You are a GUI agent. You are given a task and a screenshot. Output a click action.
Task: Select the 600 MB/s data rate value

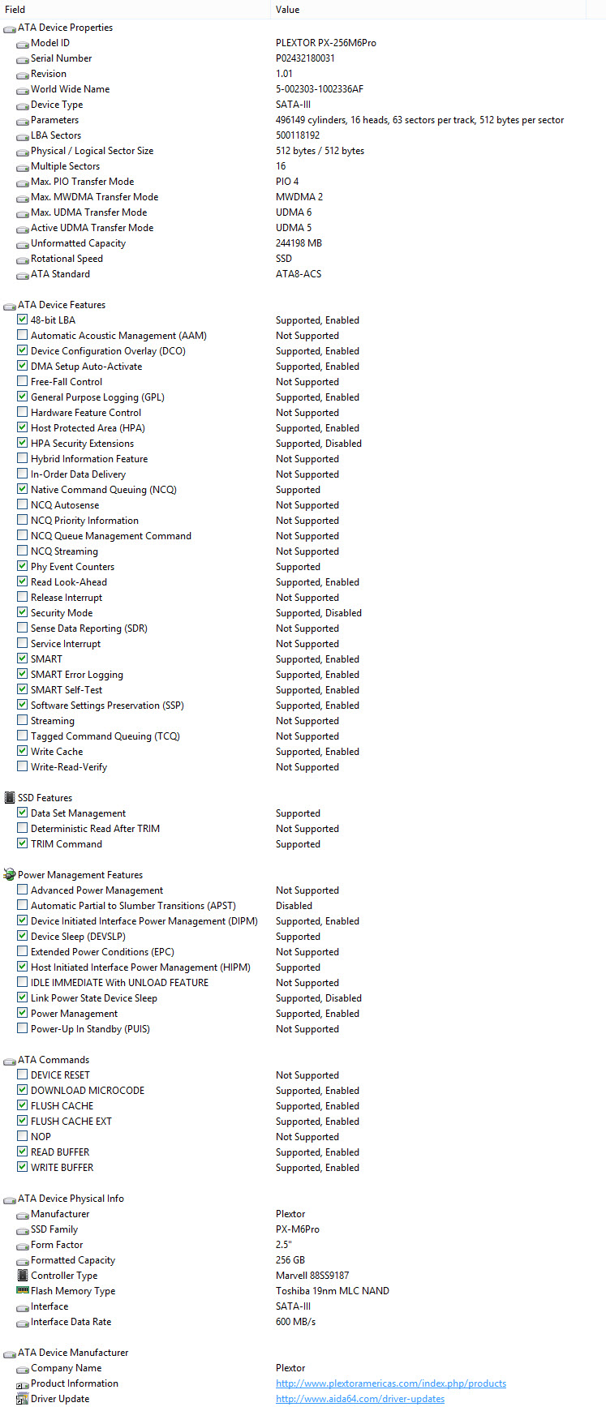[x=296, y=1322]
